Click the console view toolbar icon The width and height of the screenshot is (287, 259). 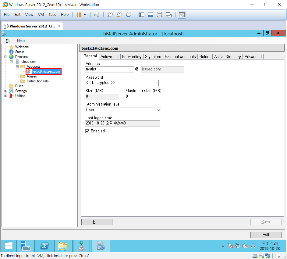(182, 15)
